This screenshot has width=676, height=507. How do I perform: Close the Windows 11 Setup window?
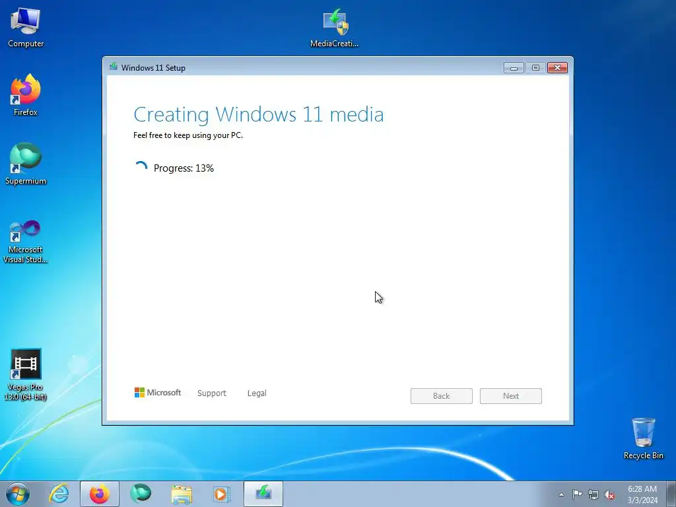(557, 68)
